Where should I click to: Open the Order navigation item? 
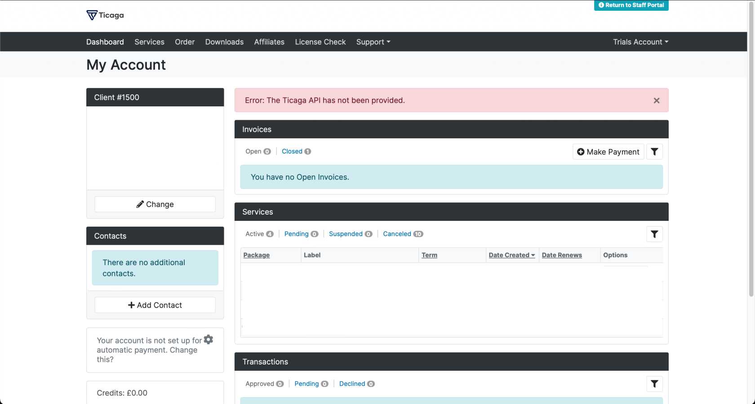(x=185, y=42)
